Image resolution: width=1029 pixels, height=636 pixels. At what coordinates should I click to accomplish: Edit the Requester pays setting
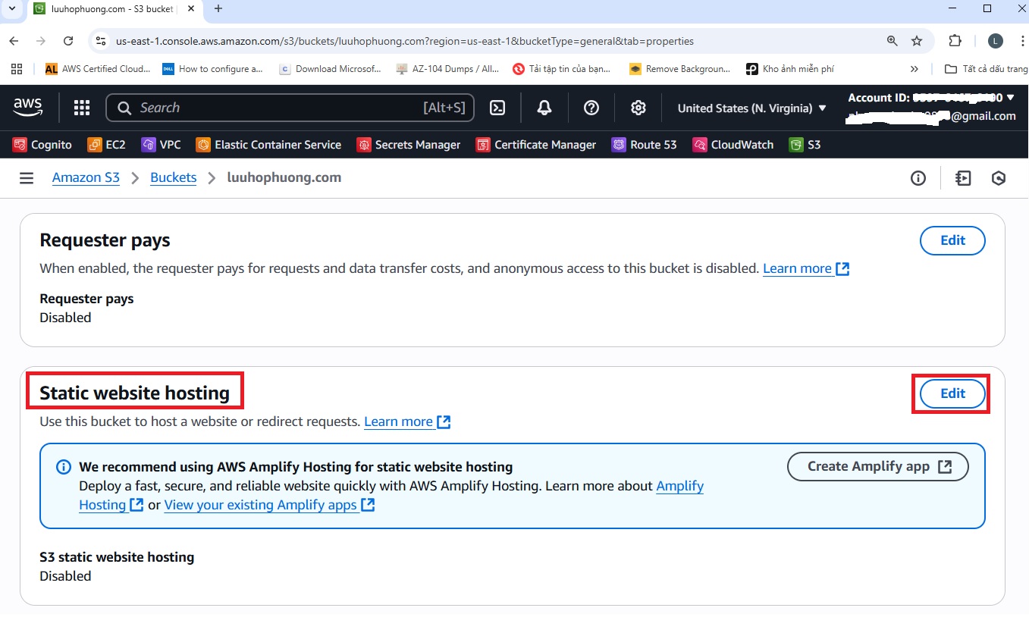952,240
